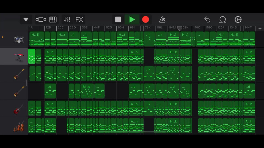
Task: Open the keyboard instrument view
Action: click(x=53, y=19)
